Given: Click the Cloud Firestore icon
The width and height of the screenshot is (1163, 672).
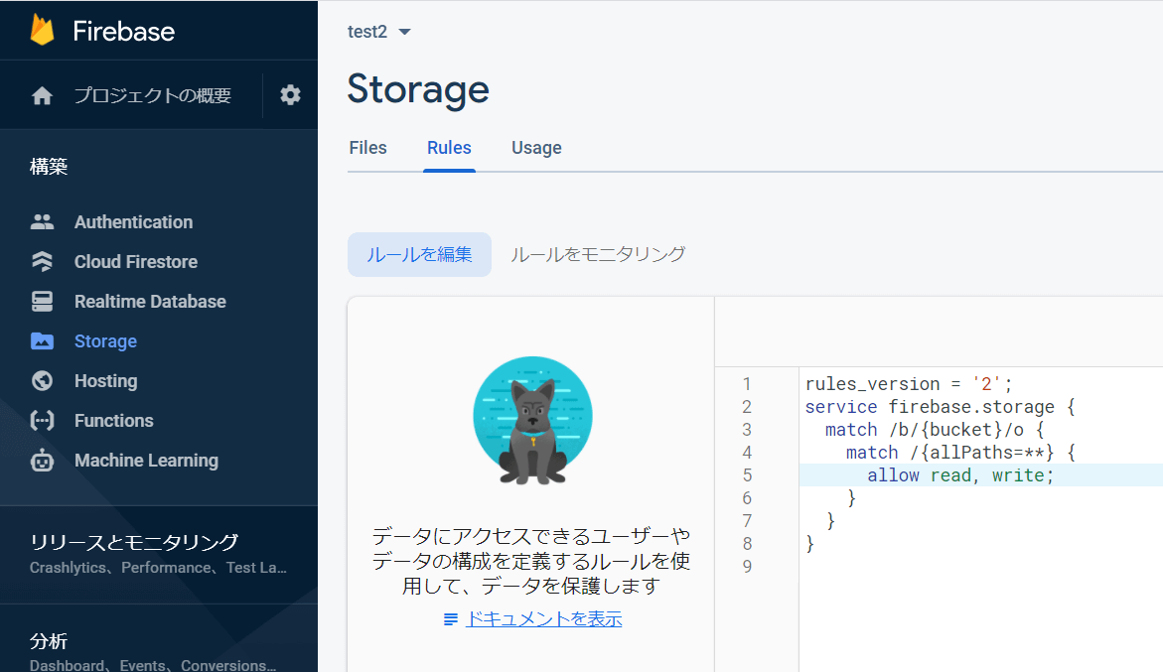Looking at the screenshot, I should (43, 261).
